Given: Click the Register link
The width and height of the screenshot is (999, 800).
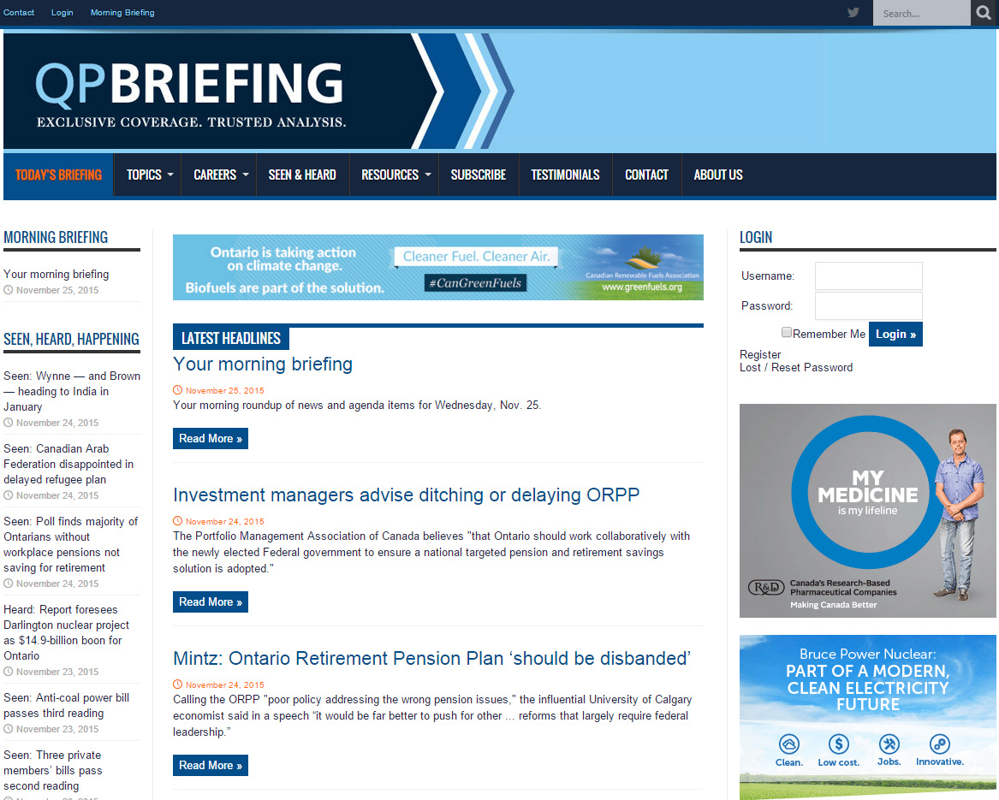Looking at the screenshot, I should tap(759, 354).
